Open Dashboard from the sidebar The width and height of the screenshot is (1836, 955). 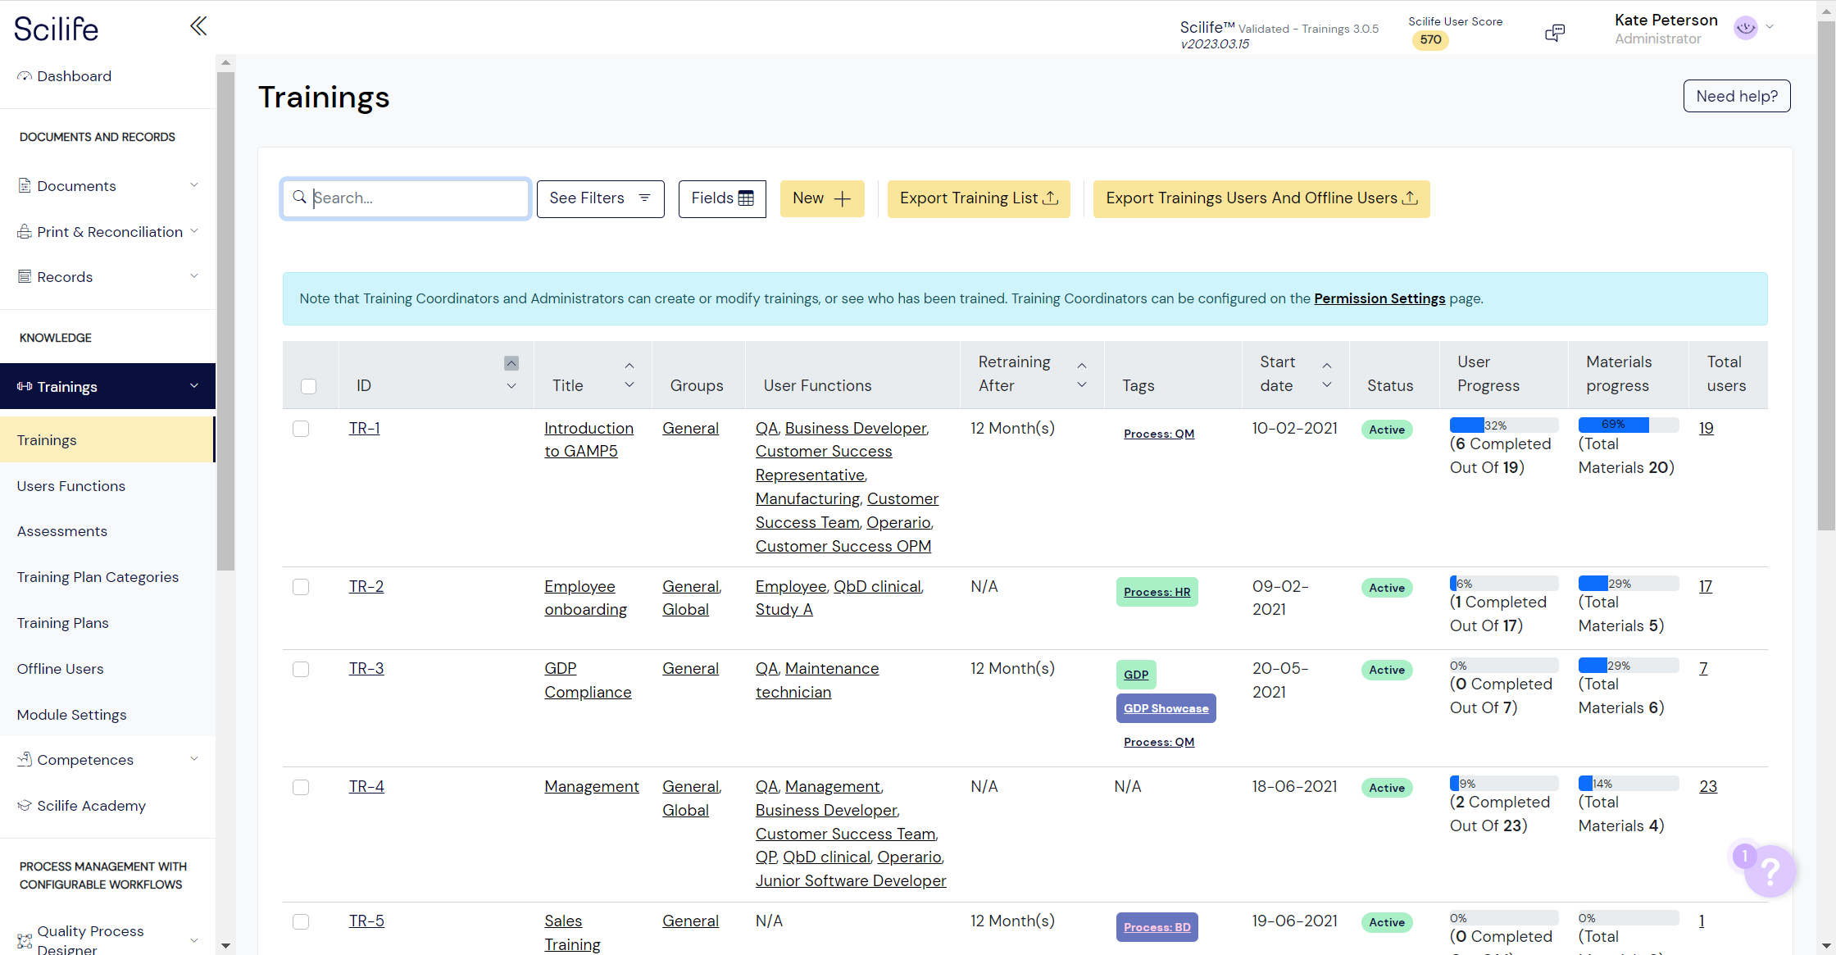click(x=74, y=76)
